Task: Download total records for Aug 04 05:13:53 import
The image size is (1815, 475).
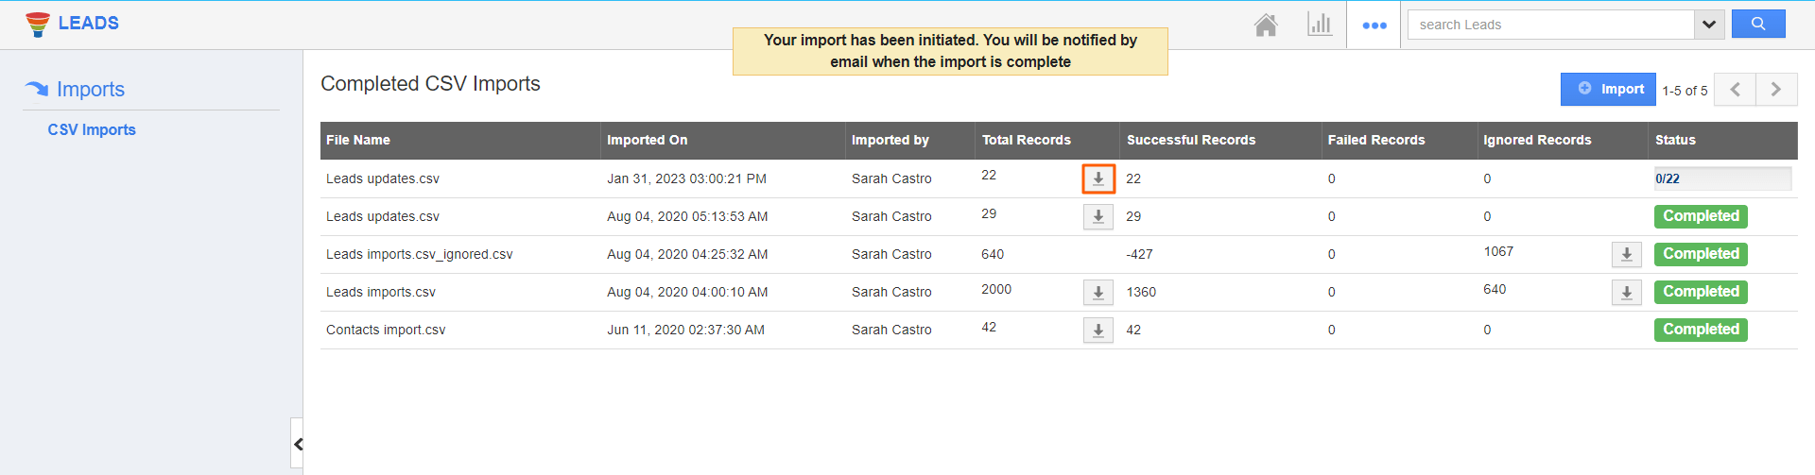Action: (1098, 217)
